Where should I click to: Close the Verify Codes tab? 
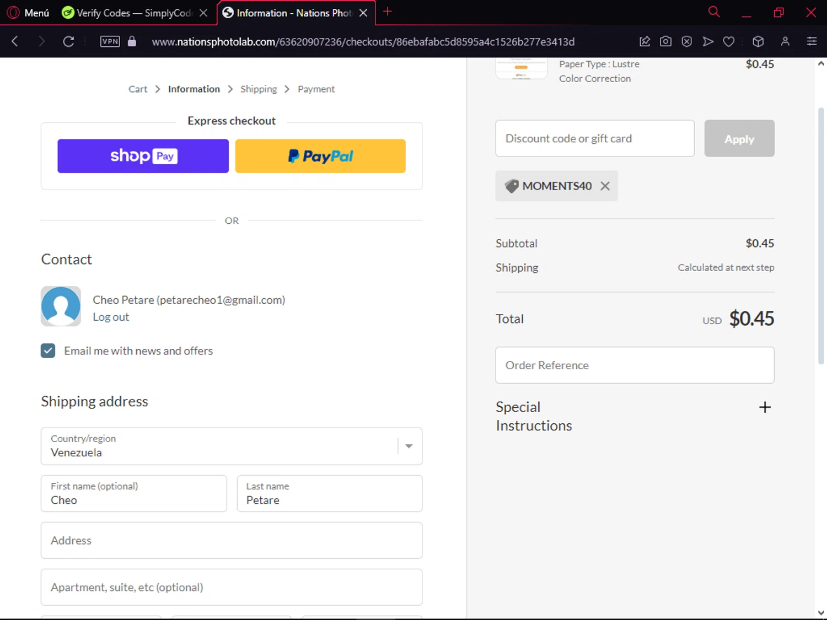(x=203, y=13)
